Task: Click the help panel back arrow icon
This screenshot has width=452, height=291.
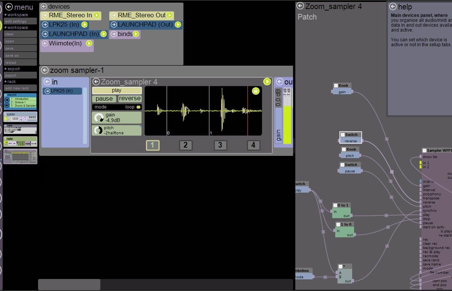Action: [393, 6]
